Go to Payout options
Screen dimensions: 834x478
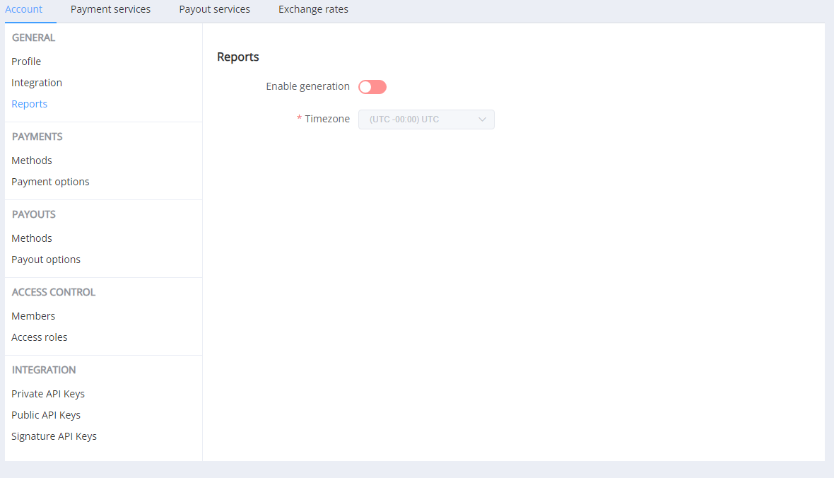click(46, 260)
